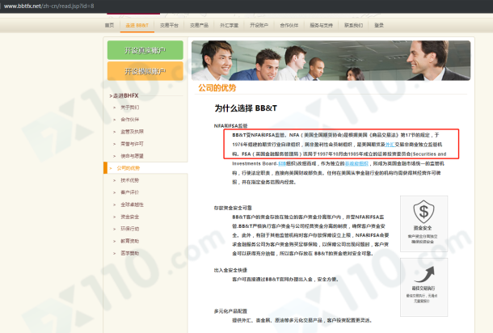The height and width of the screenshot is (333, 493).
Task: Open sidebar link 医学赞助
Action: click(130, 253)
